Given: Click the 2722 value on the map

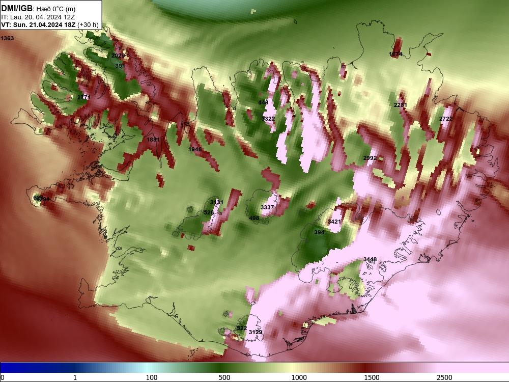Looking at the screenshot, I should pyautogui.click(x=446, y=119).
